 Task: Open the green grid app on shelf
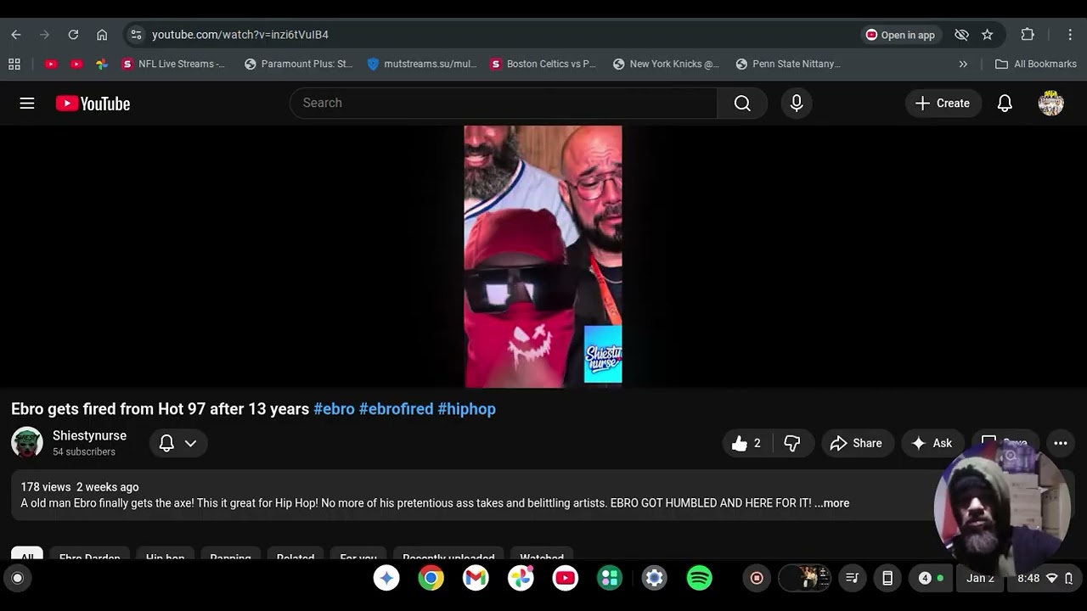(x=609, y=578)
